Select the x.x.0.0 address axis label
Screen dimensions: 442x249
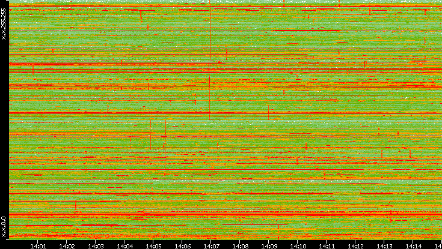pyautogui.click(x=4, y=227)
